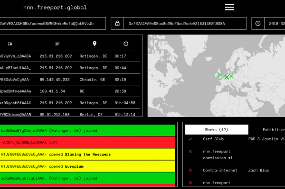The width and height of the screenshot is (285, 189).
Task: Open the hamburger menu
Action: point(229,7)
